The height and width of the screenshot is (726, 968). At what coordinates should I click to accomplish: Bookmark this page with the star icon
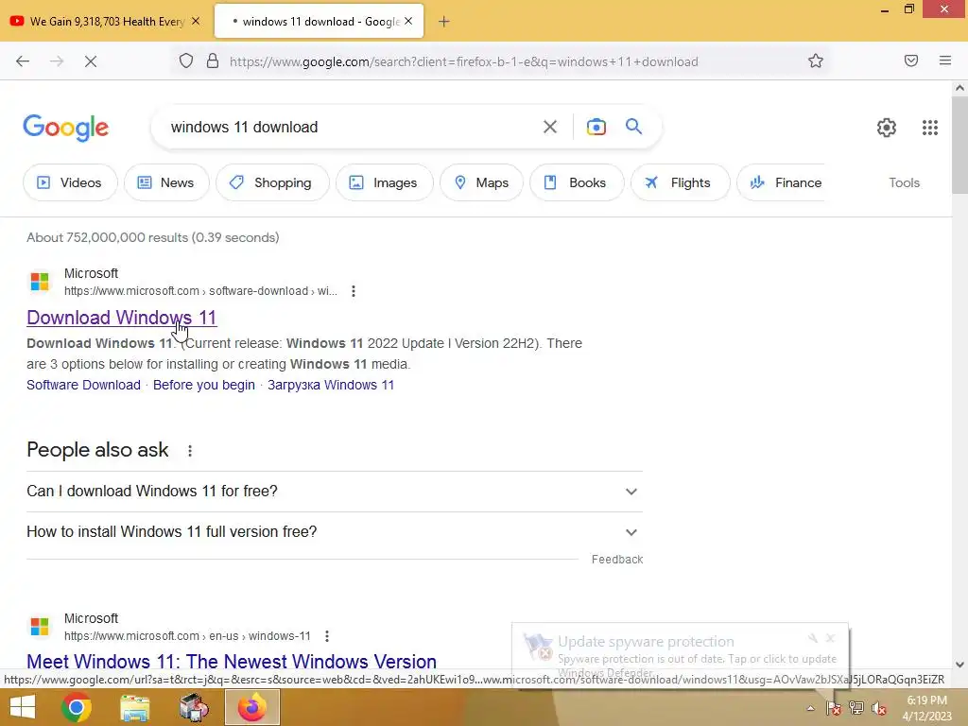(816, 61)
